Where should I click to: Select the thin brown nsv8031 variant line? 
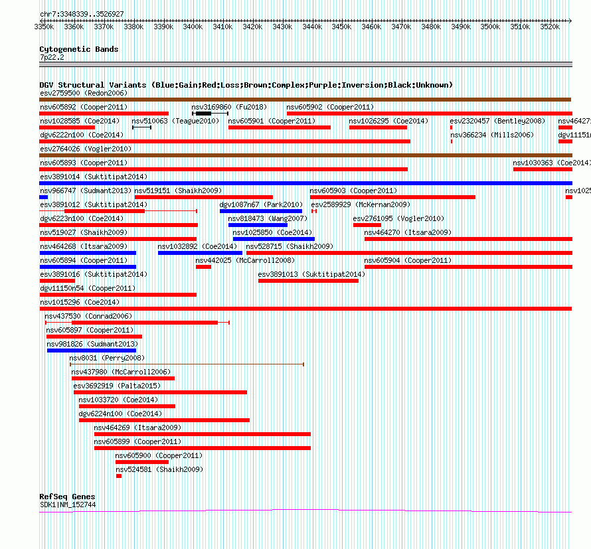(187, 364)
